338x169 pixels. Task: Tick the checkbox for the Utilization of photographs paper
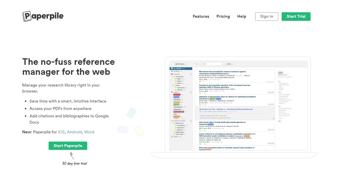point(197,97)
